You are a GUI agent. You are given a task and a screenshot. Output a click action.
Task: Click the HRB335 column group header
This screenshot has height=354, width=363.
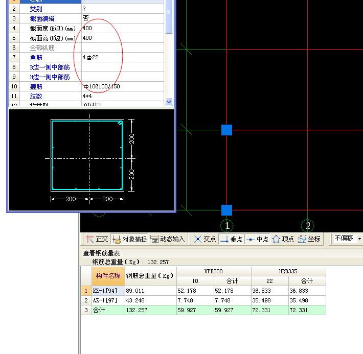point(288,271)
